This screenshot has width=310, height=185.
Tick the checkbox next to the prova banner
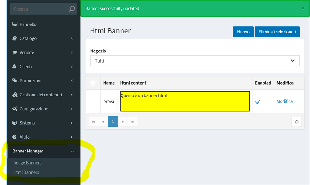pyautogui.click(x=93, y=101)
